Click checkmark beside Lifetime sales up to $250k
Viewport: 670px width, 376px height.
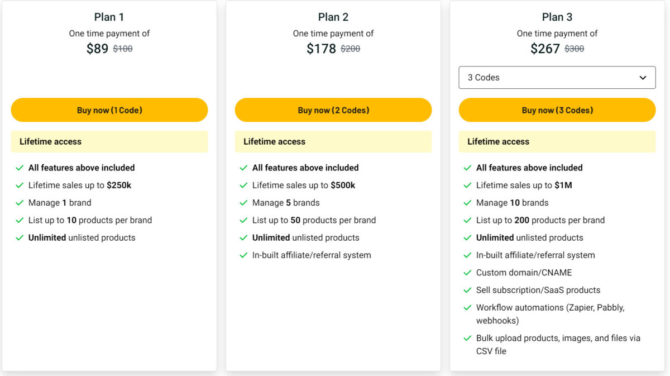tap(20, 185)
